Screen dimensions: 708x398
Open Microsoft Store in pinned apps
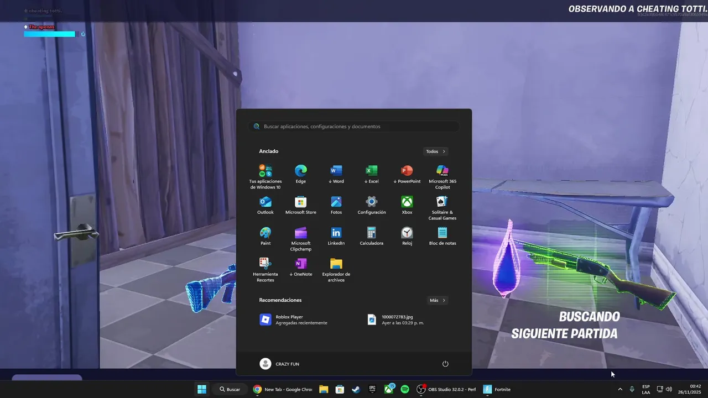pos(300,205)
